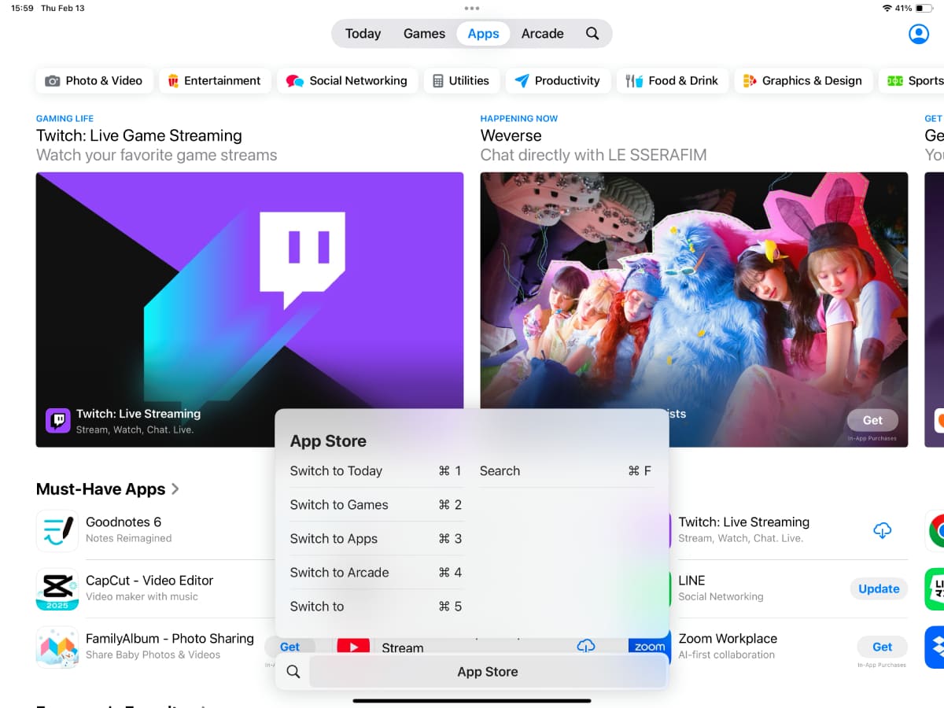Choose the Search ⌘F shortcut entry
The width and height of the screenshot is (944, 708).
566,471
